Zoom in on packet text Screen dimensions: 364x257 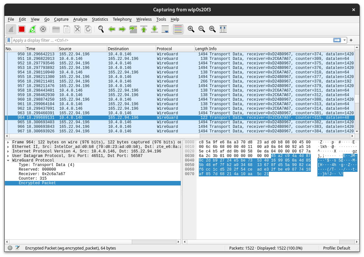pos(191,29)
